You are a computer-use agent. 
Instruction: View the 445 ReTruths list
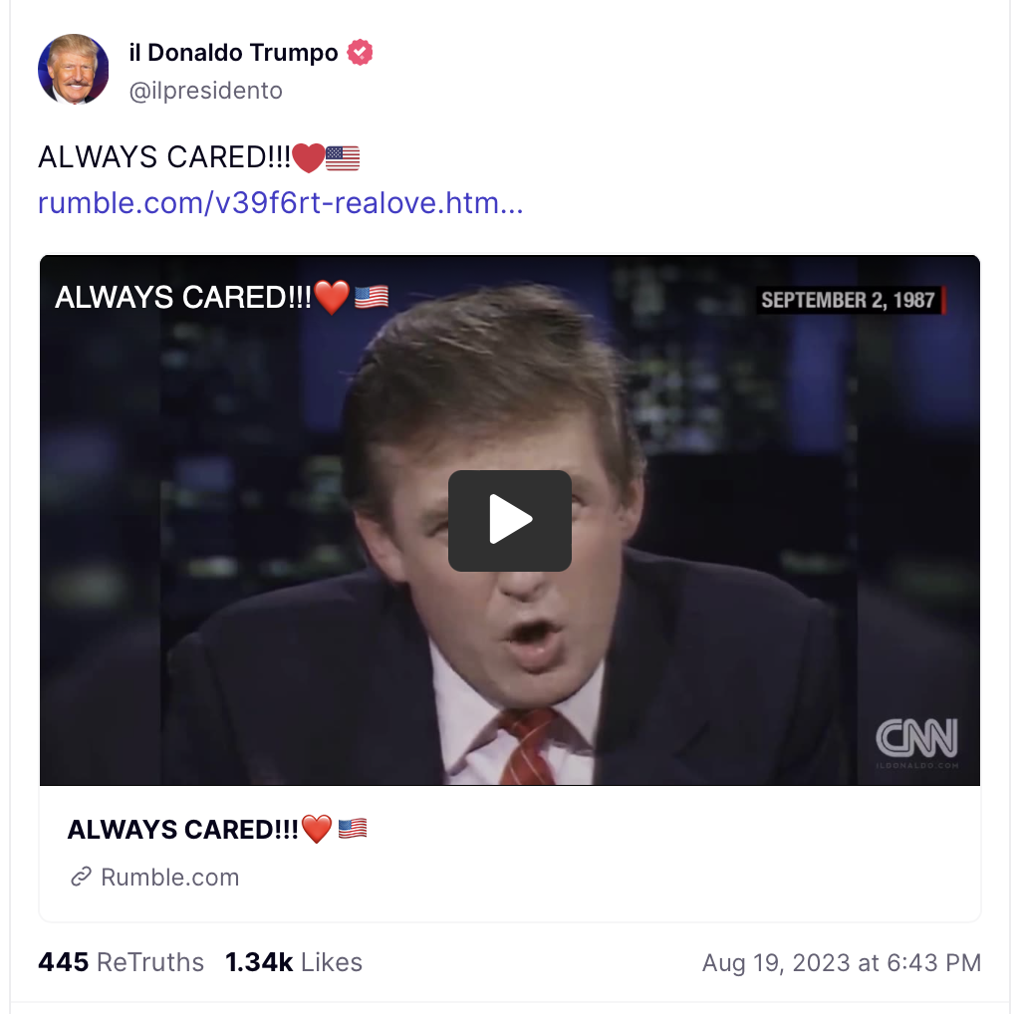point(121,962)
